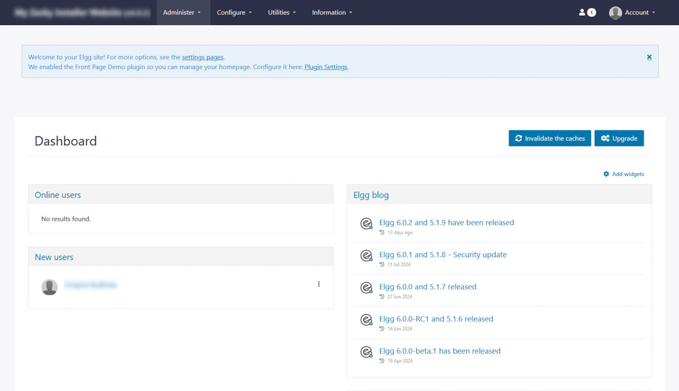
Task: Open the Administer menu
Action: coord(182,12)
